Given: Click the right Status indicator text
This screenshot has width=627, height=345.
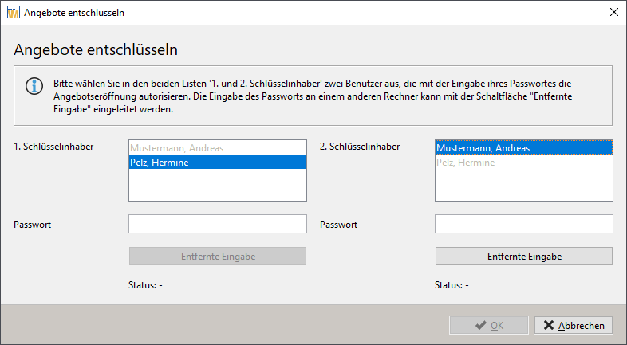Looking at the screenshot, I should click(452, 285).
